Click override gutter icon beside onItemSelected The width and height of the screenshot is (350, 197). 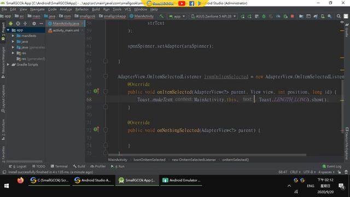pos(96,91)
